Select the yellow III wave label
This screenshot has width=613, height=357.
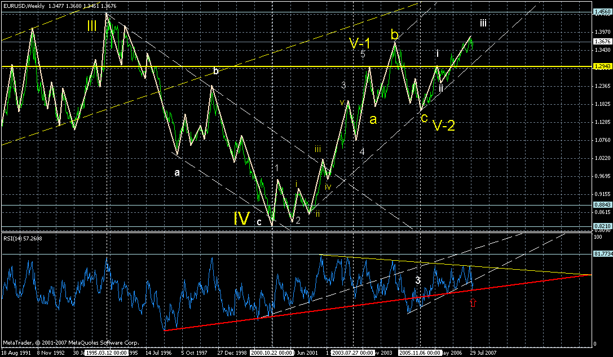92,26
